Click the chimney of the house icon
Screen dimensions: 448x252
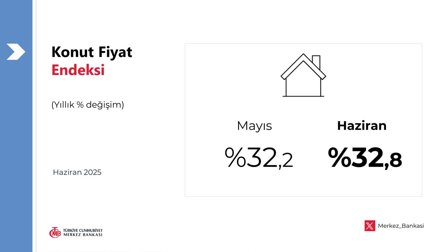coord(316,61)
